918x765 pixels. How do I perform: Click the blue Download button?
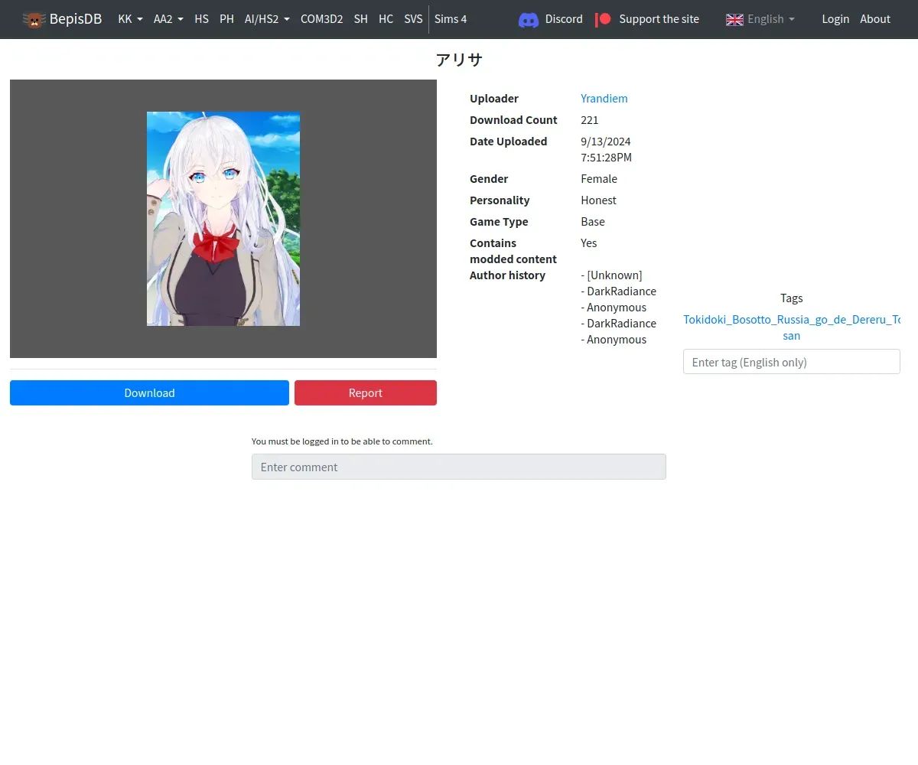pyautogui.click(x=149, y=392)
